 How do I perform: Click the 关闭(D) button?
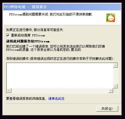coord(107,109)
